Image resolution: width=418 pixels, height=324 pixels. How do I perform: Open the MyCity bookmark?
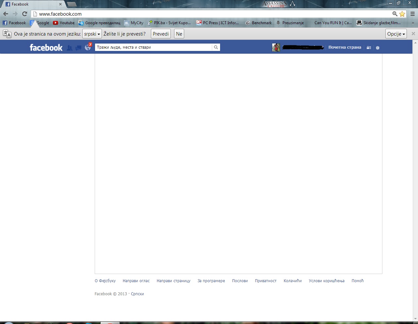[x=134, y=23]
